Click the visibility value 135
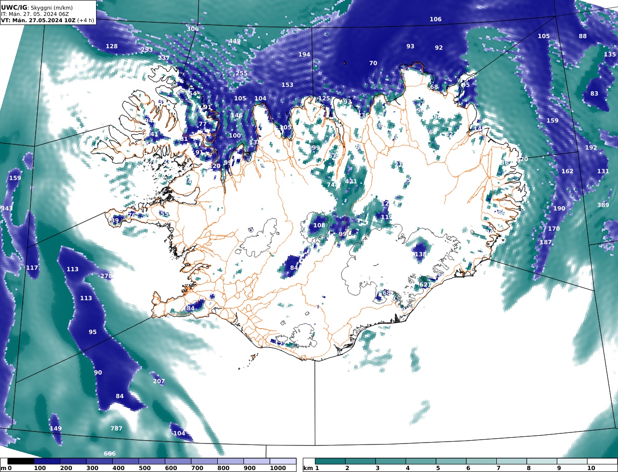Image resolution: width=618 pixels, height=472 pixels. coord(610,55)
